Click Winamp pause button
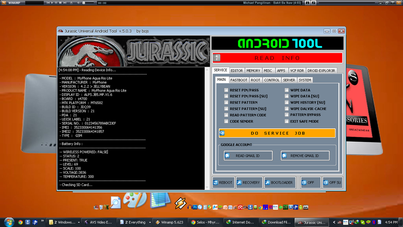The width and height of the screenshot is (403, 227). pyautogui.click(x=56, y=3)
